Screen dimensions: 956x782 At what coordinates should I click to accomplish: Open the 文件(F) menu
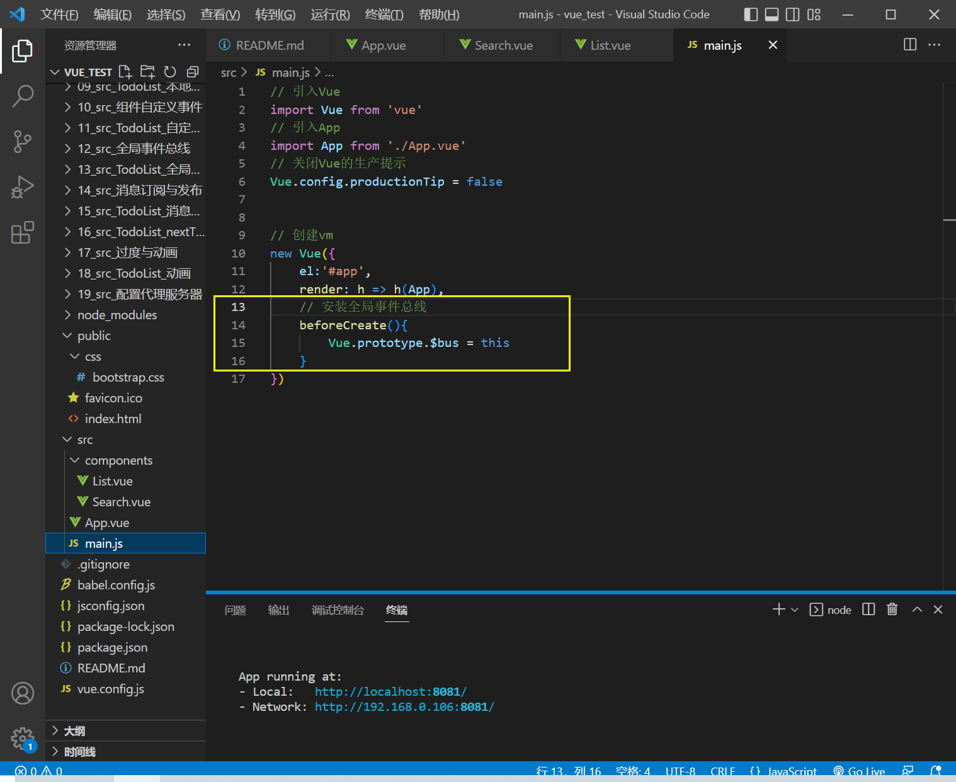click(59, 14)
